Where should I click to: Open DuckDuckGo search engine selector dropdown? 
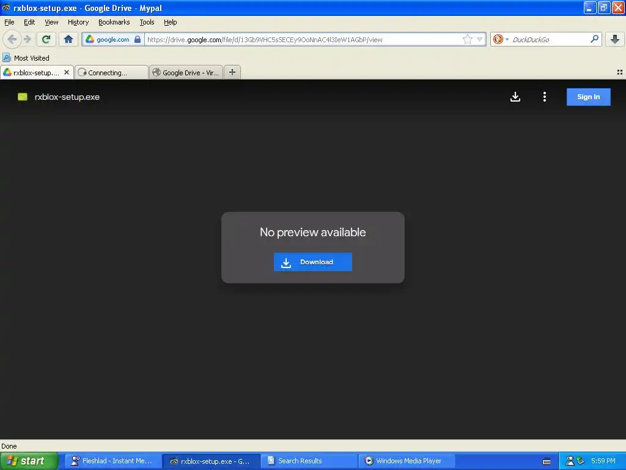coord(501,39)
